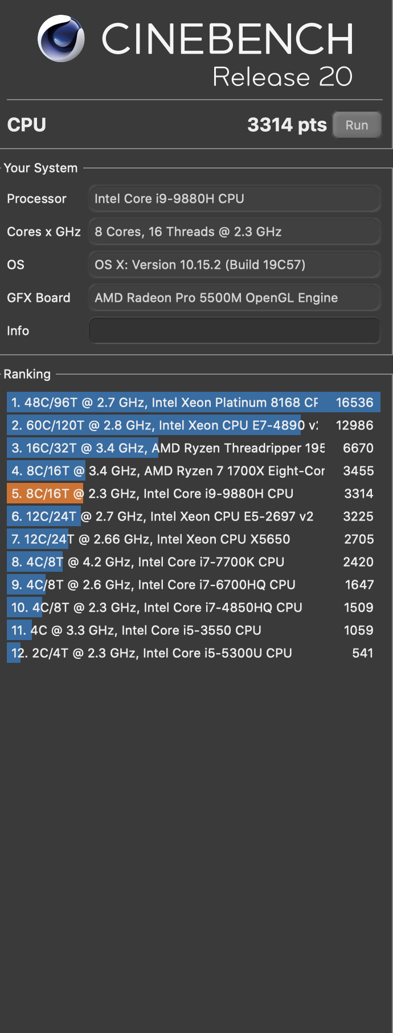393x1033 pixels.
Task: Collapse the Your System section
Action: [x=39, y=168]
